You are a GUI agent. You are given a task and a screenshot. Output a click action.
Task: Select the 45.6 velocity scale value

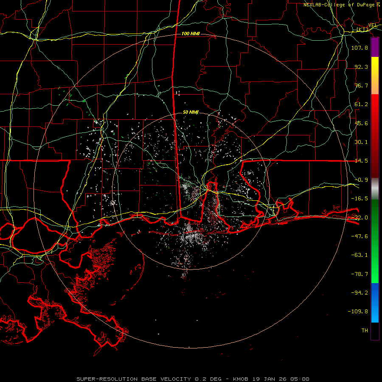click(x=361, y=123)
